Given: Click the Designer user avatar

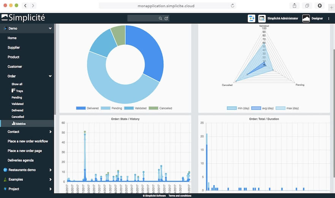Looking at the screenshot, I should (306, 18).
